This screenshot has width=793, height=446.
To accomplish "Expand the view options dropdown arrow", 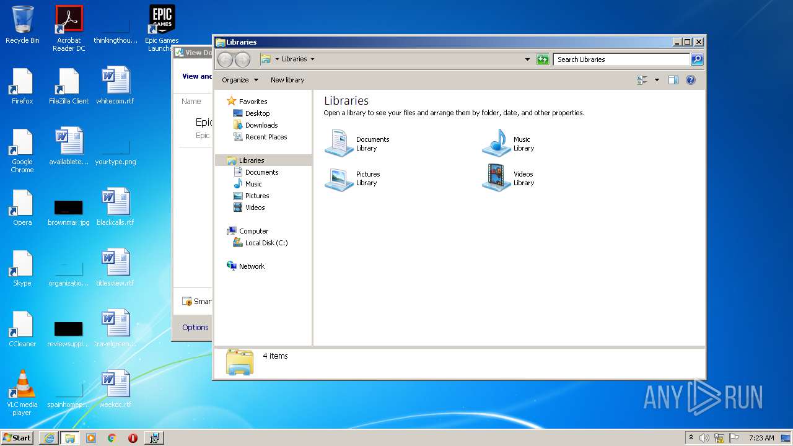I will click(657, 80).
